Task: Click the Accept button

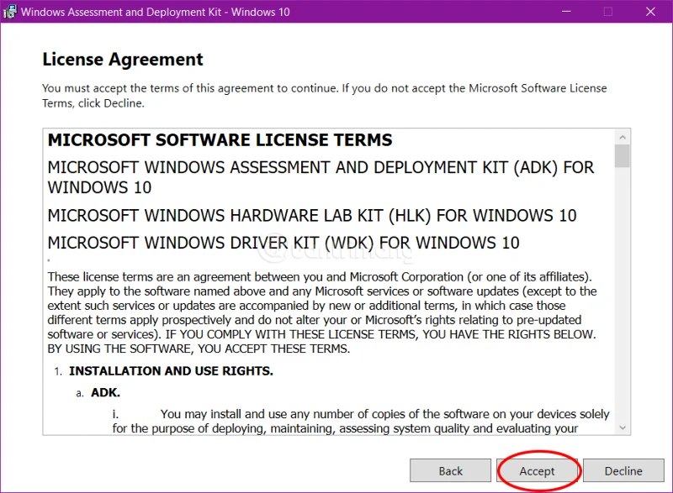Action: (x=537, y=470)
